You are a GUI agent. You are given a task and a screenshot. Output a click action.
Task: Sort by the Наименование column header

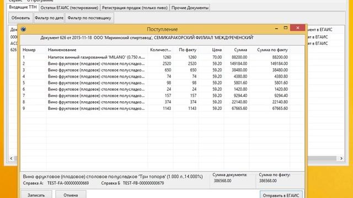[62, 50]
